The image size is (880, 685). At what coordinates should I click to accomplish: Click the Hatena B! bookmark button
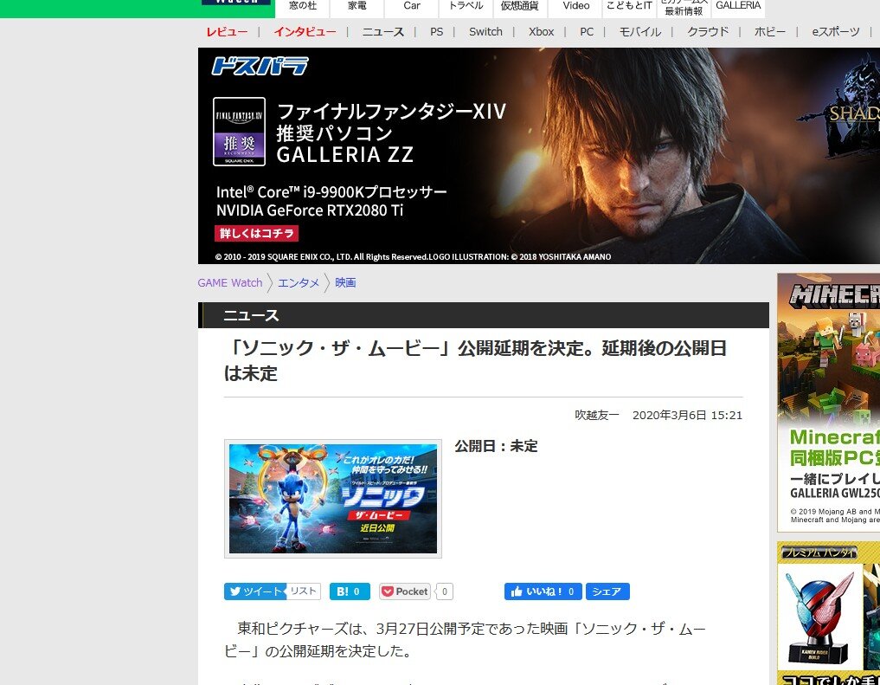click(x=350, y=591)
